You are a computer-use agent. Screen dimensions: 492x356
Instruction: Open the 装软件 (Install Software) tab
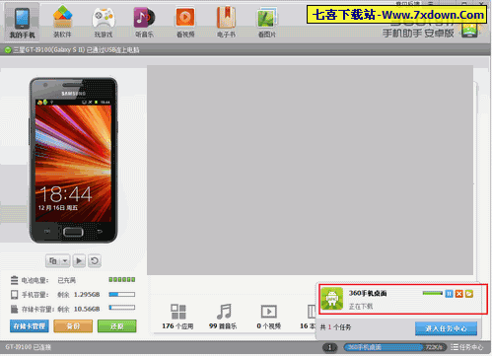click(x=62, y=23)
